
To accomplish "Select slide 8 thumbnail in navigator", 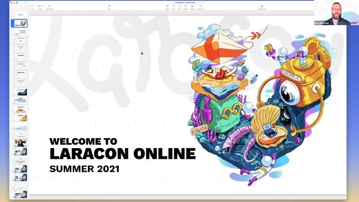I will 21,75.
